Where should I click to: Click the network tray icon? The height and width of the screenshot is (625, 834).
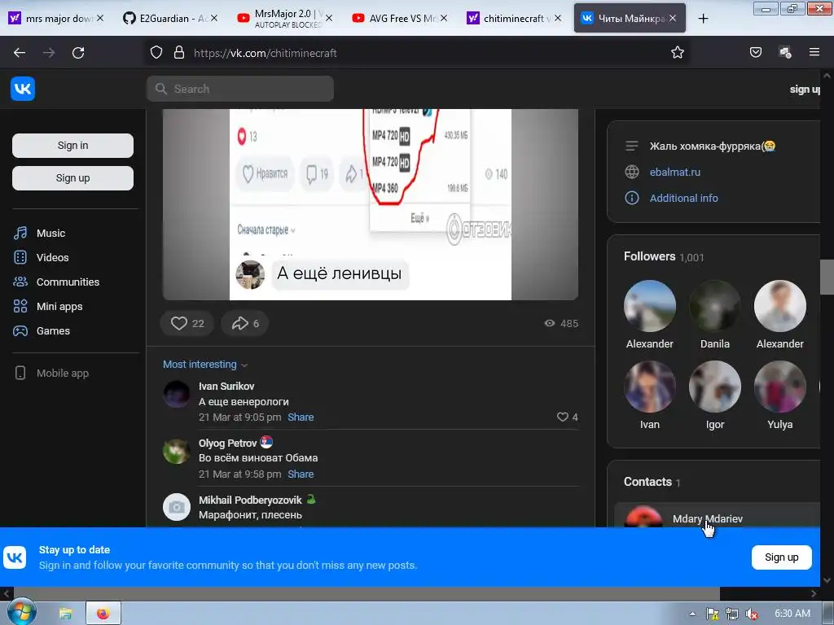732,614
